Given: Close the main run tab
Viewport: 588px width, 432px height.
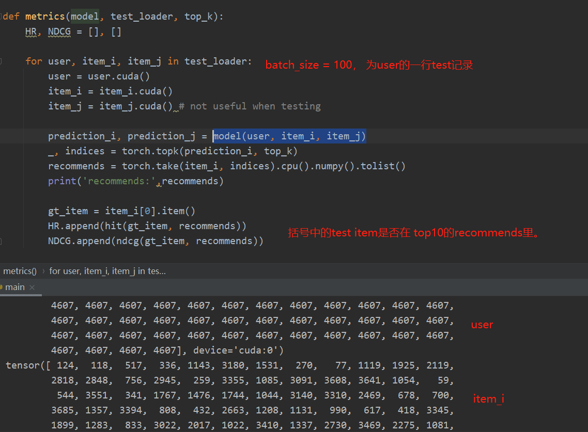Looking at the screenshot, I should pos(32,287).
